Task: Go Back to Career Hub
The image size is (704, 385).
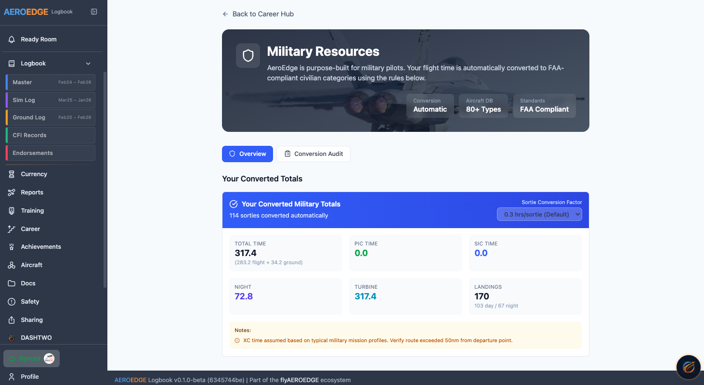Action: 258,14
